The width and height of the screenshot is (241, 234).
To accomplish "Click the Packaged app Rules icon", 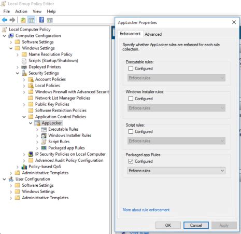I will 44,148.
